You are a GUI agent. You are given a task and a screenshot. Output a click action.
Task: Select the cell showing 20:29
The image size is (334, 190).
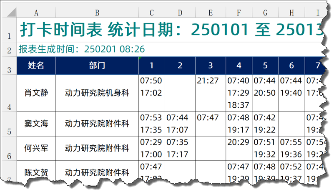(x=239, y=143)
